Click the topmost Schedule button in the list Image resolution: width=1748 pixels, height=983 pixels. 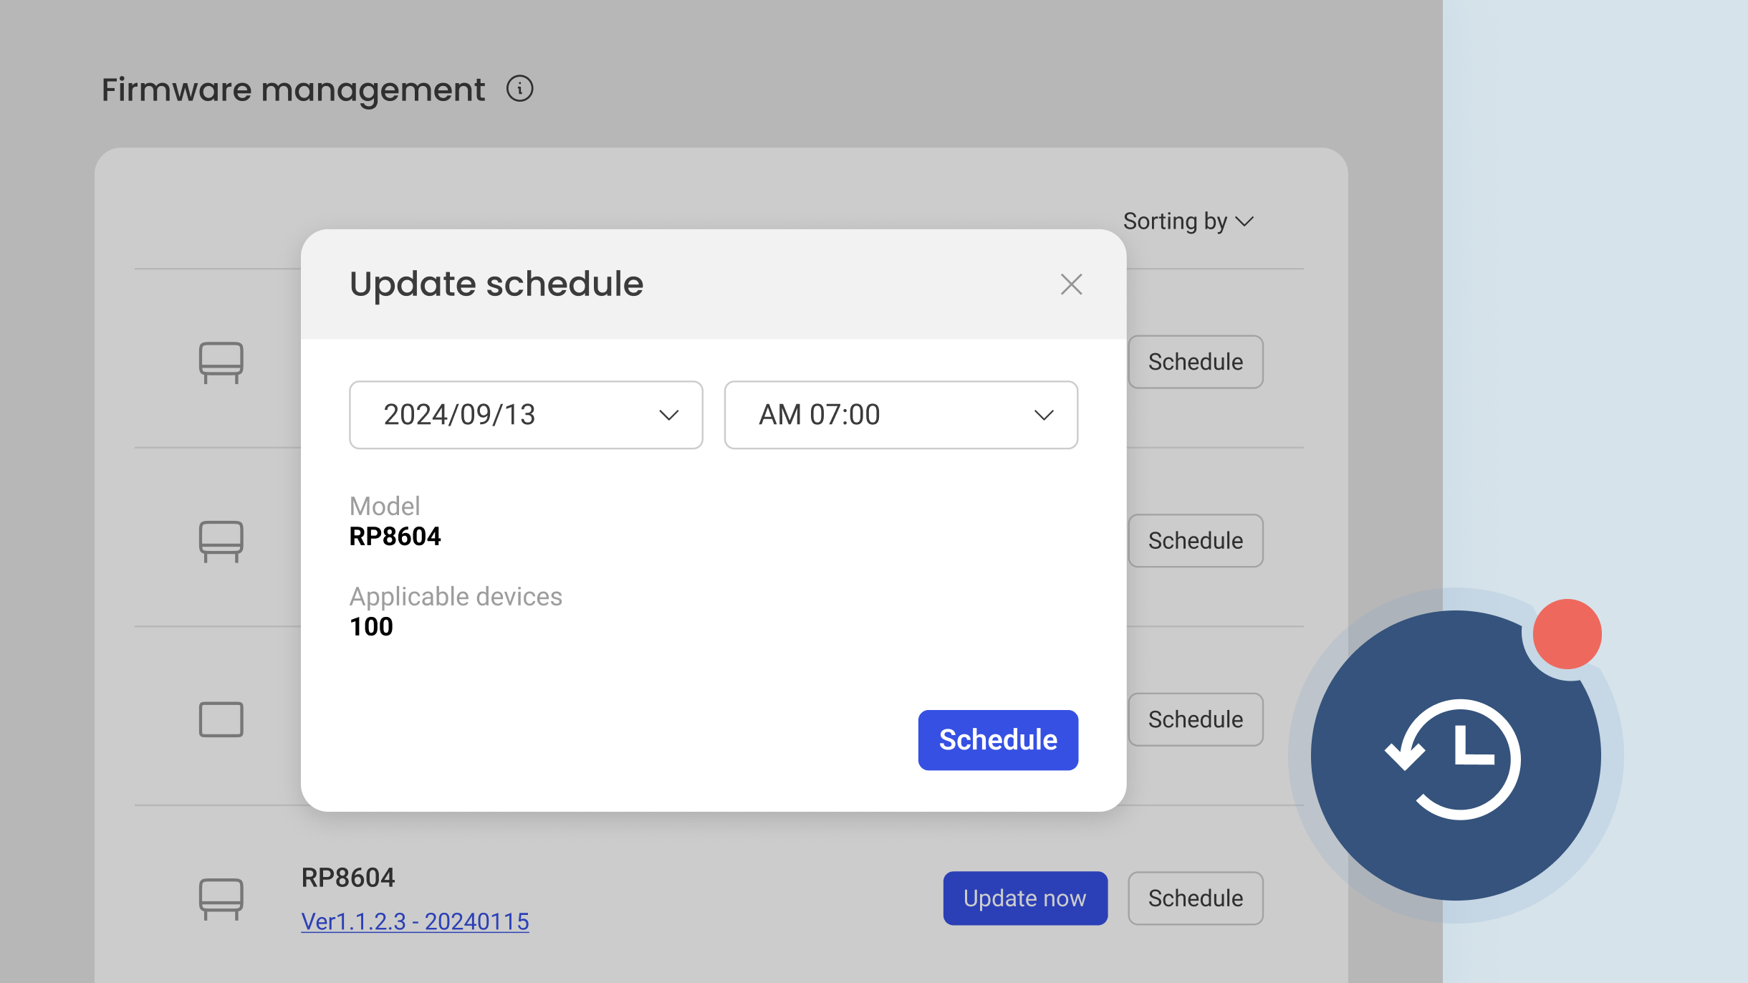coord(1194,362)
